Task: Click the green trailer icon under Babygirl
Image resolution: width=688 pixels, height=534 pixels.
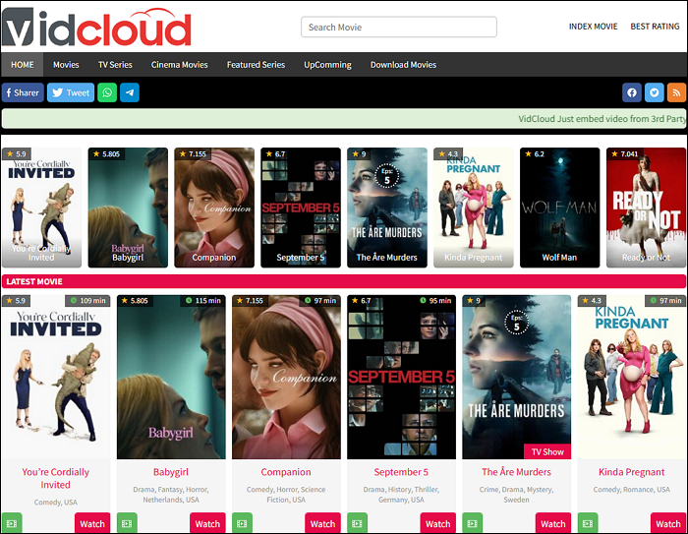Action: pos(127,523)
